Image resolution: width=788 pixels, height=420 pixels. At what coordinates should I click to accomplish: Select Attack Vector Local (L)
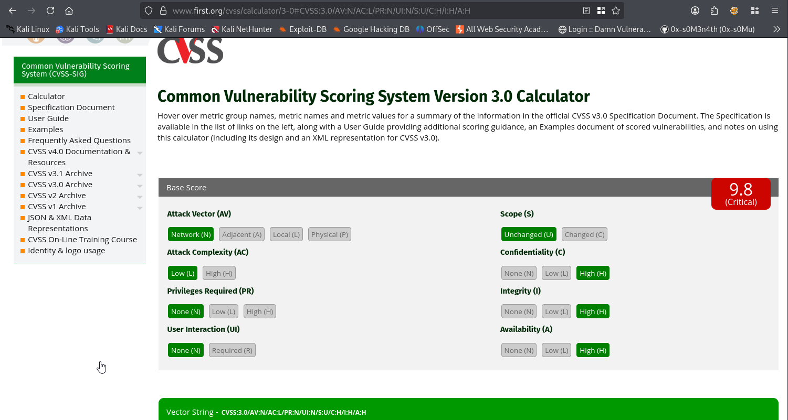(x=286, y=234)
